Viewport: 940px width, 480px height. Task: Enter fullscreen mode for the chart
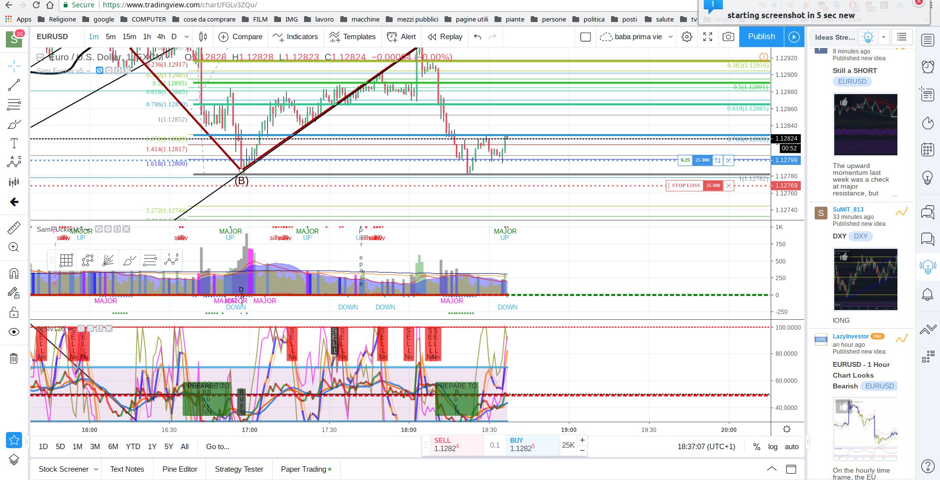[x=707, y=37]
